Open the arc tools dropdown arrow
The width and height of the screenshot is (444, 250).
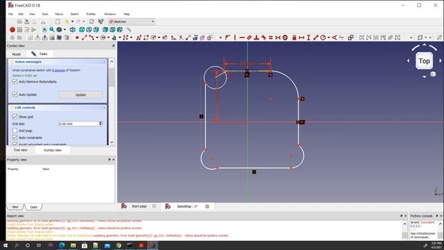[x=97, y=37]
